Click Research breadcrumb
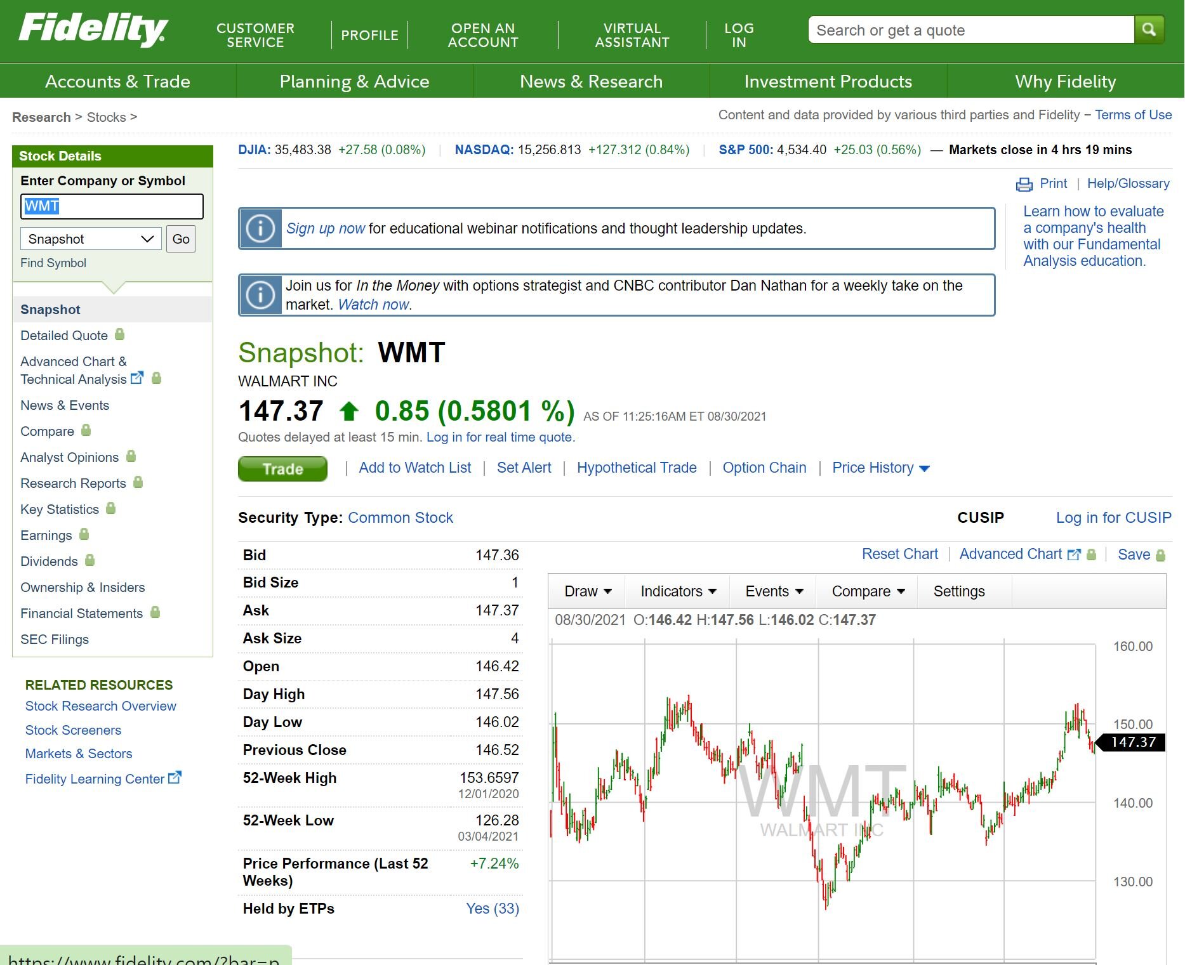This screenshot has height=965, width=1185. point(41,117)
